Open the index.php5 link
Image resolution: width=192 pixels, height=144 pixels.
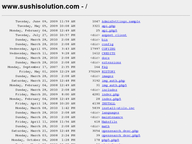tap(111, 99)
